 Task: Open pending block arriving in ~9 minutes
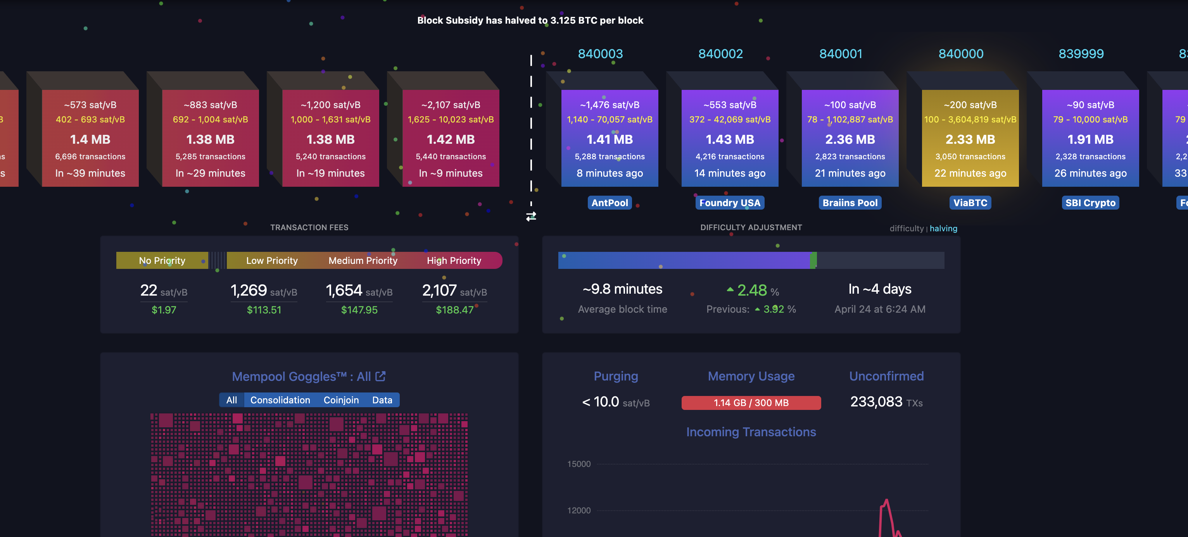450,138
